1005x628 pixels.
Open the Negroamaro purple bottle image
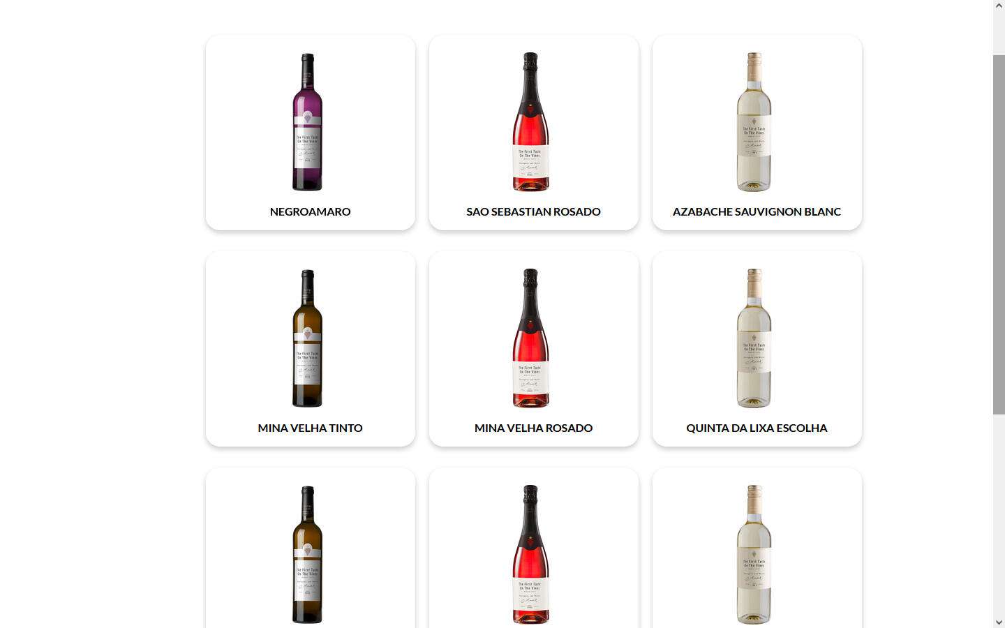(307, 122)
